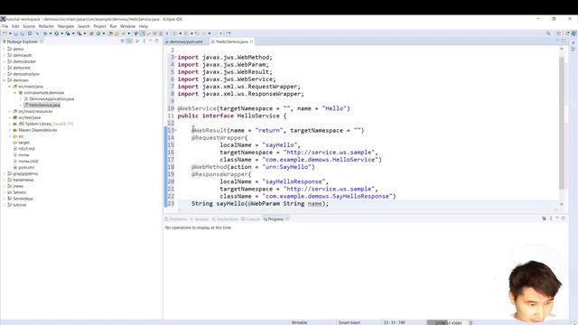Fold the annotation block at line 13
Viewport: 578px width, 325px height.
click(176, 130)
